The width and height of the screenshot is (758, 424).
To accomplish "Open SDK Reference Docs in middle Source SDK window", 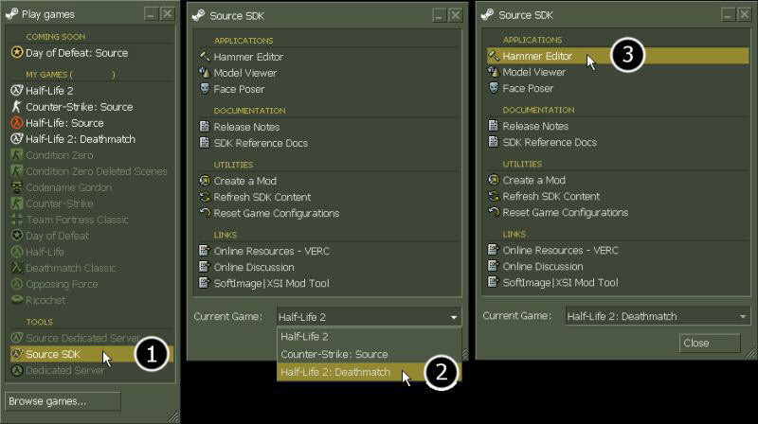I will click(x=261, y=143).
